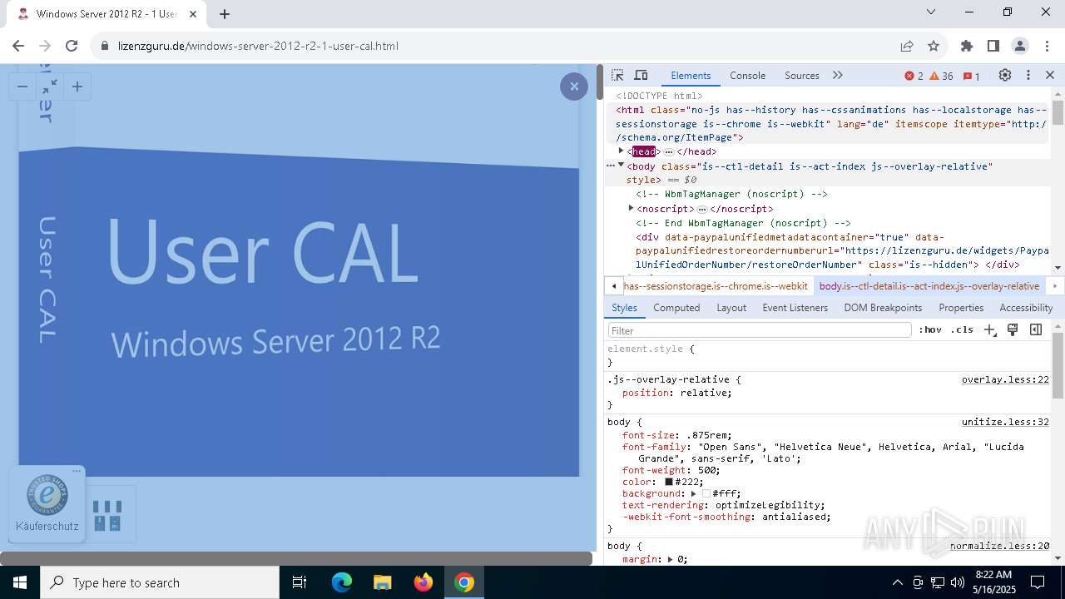Viewport: 1065px width, 599px height.
Task: Switch to the Console tab
Action: [x=747, y=75]
